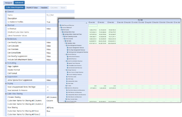This screenshot has width=182, height=117.
Task: Click the Is Shortcut False value
Action: 52,29
